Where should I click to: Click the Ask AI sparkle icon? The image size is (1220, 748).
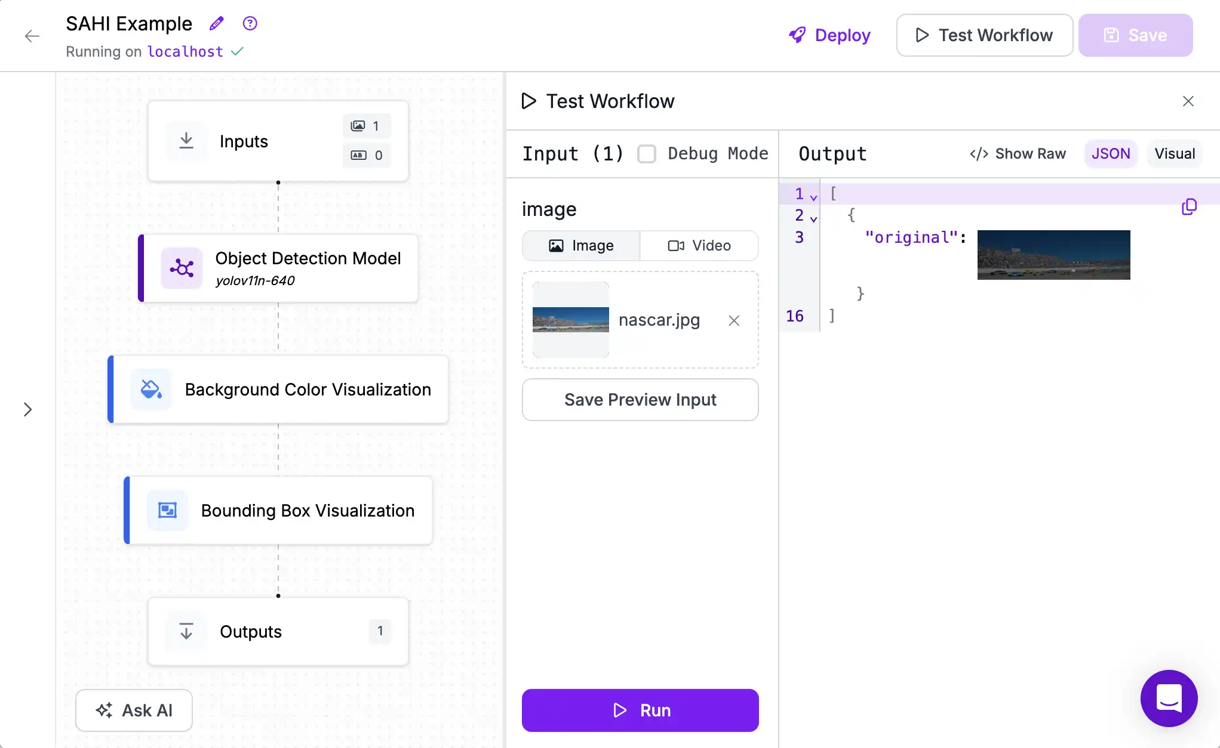tap(105, 710)
